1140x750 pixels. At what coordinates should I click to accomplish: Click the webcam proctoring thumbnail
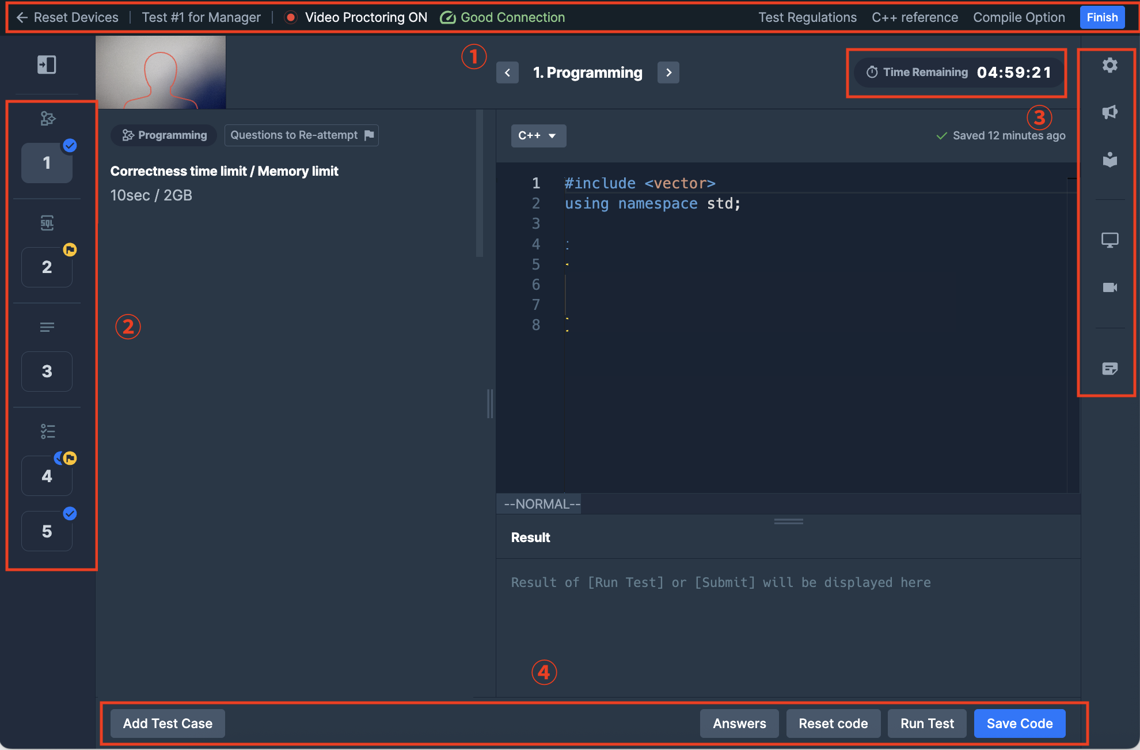[161, 73]
